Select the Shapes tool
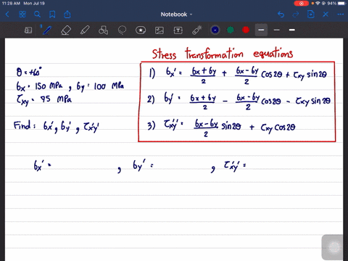This screenshot has height=261, width=348. tap(103, 30)
